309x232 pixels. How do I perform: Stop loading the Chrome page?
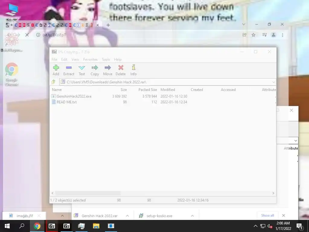[x=27, y=35]
